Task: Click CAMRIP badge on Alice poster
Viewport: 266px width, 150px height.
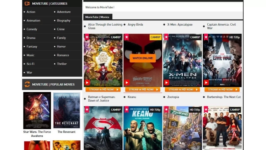Action: point(116,37)
